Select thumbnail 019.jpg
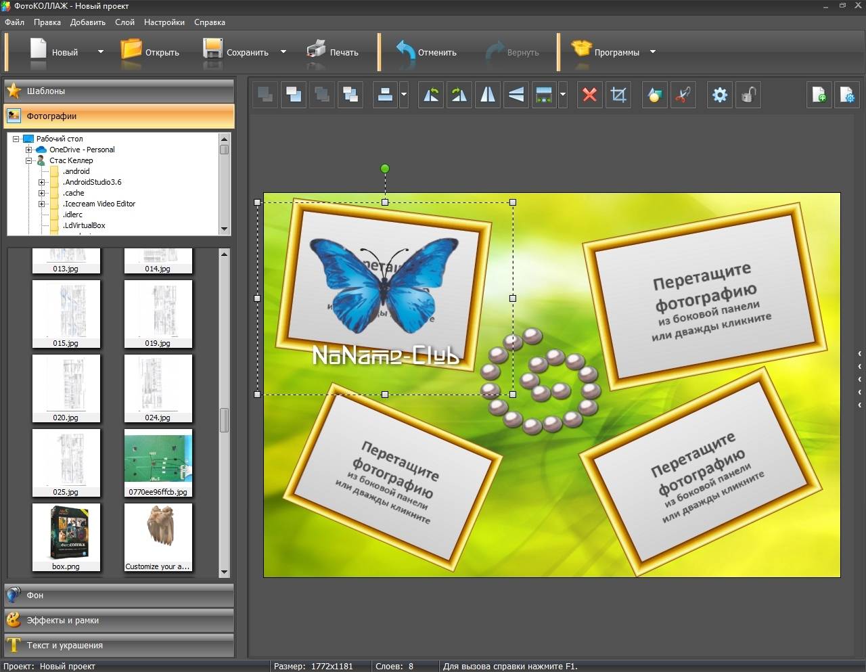 point(158,314)
